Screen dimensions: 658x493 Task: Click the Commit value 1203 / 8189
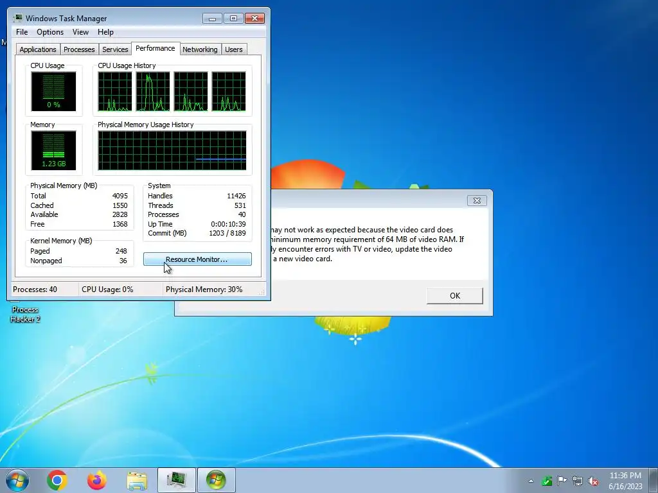(227, 233)
